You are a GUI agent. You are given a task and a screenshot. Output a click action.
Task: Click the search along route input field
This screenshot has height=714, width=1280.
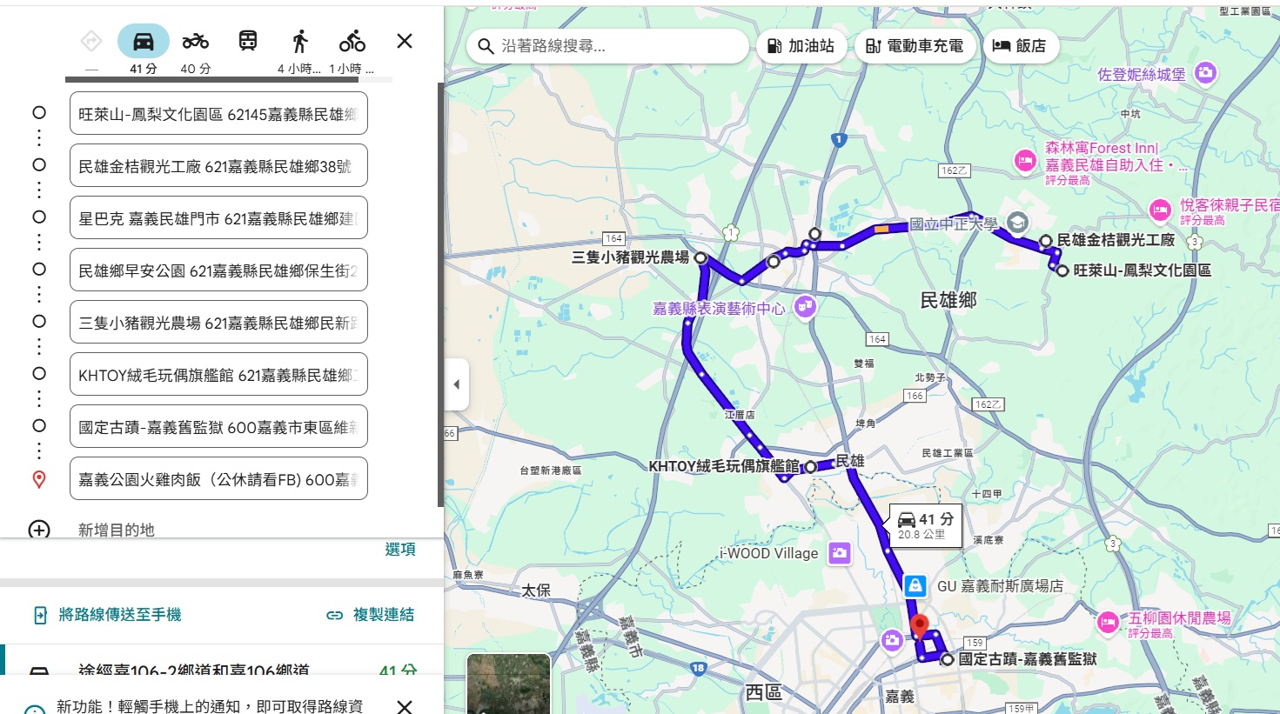(609, 46)
